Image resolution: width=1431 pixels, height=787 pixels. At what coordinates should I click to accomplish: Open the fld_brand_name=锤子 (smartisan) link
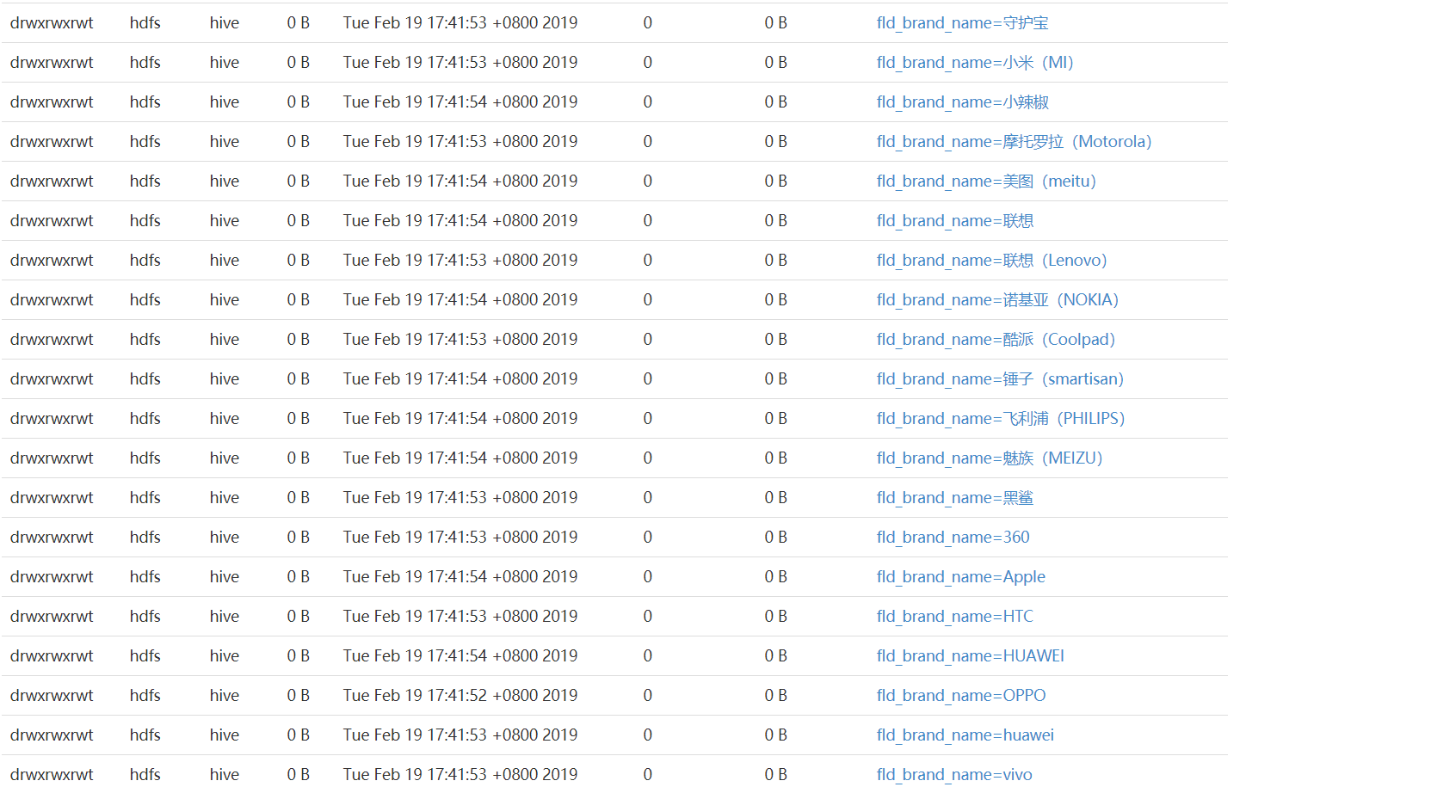tap(1000, 379)
